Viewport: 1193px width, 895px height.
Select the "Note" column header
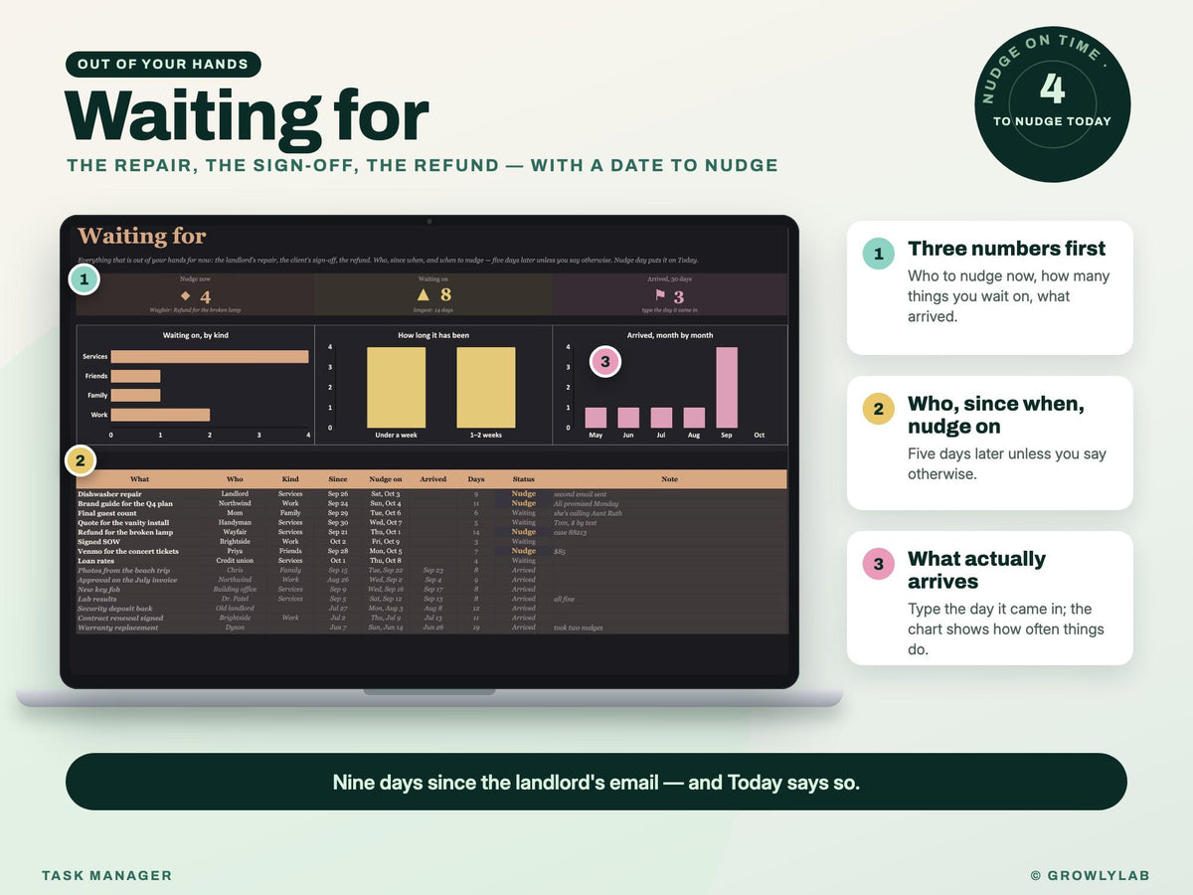point(669,479)
